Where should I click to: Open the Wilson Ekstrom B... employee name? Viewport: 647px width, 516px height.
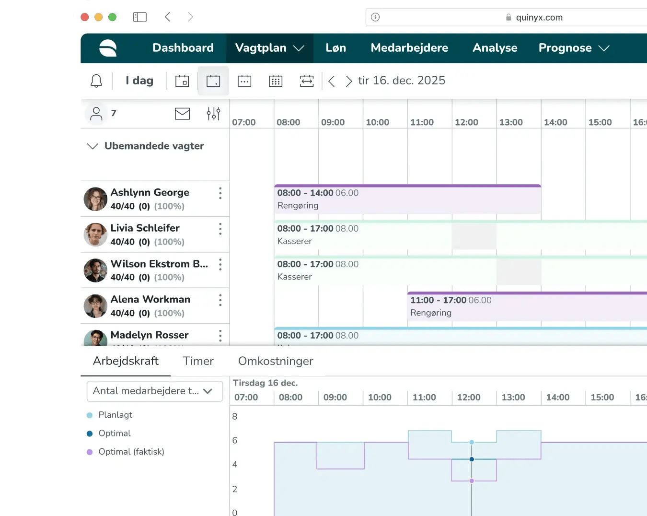(160, 264)
